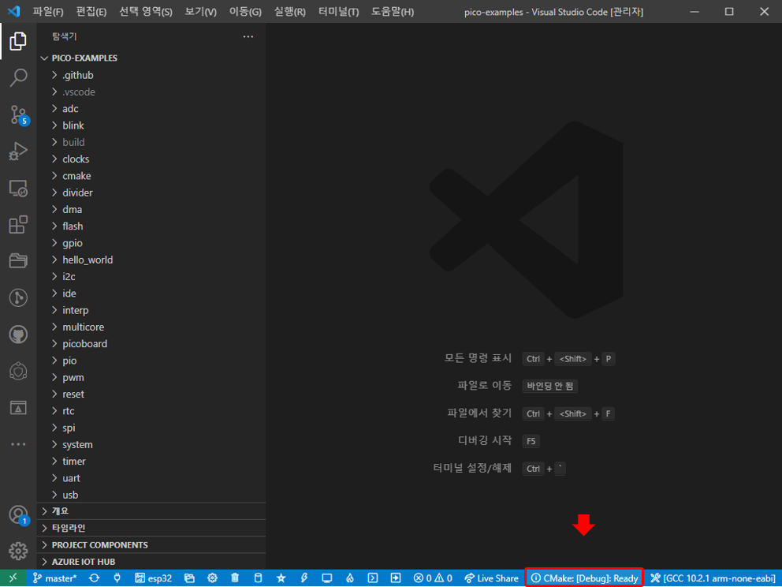Select the picoboard folder
Screen dimensions: 782x587
pyautogui.click(x=151, y=343)
